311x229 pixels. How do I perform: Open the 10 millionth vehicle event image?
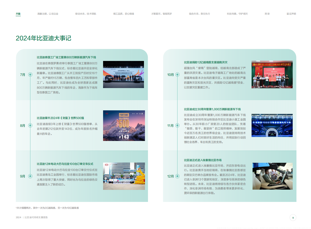[272, 125]
